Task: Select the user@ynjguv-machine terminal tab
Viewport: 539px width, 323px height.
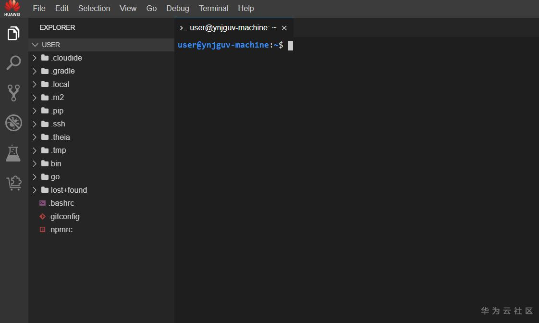Action: [234, 27]
